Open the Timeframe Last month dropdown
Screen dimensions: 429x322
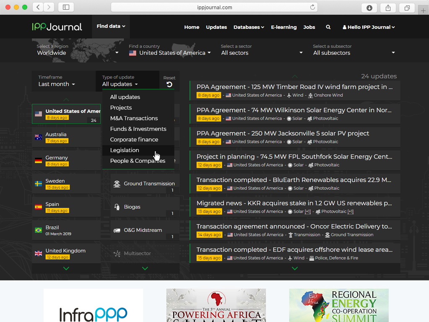[57, 84]
